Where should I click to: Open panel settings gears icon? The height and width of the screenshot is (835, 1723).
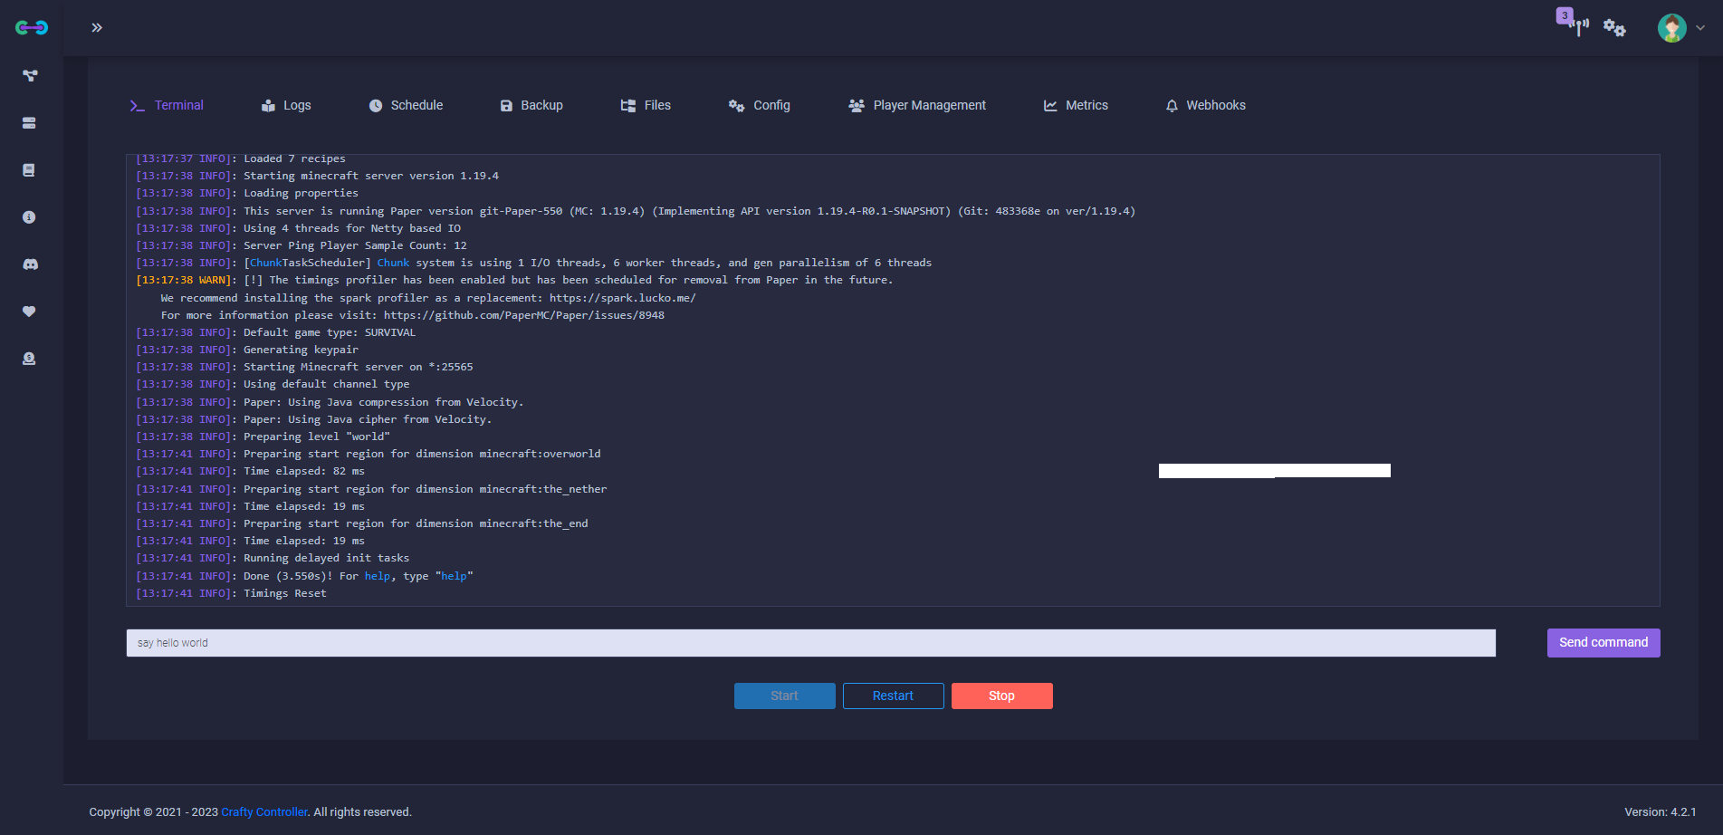click(1614, 28)
